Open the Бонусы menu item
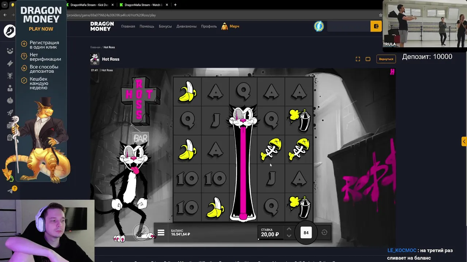Image resolution: width=467 pixels, height=262 pixels. pos(165,26)
